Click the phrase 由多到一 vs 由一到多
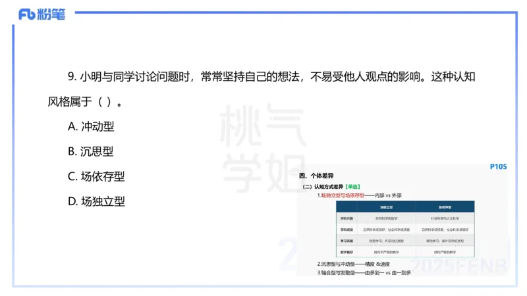This screenshot has height=296, width=527. (x=388, y=273)
